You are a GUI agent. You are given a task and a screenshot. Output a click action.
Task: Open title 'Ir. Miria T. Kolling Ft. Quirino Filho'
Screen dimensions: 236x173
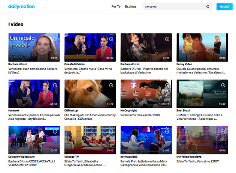pyautogui.click(x=199, y=117)
